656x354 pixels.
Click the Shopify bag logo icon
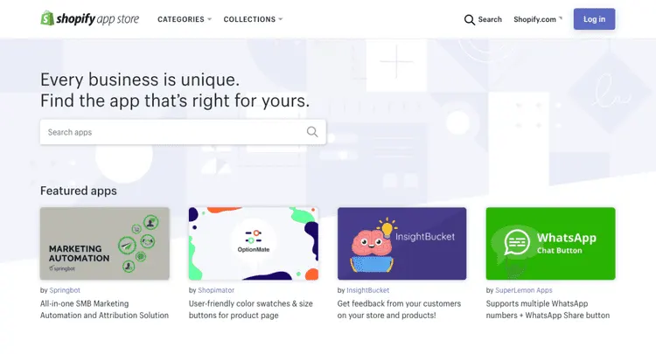click(48, 18)
